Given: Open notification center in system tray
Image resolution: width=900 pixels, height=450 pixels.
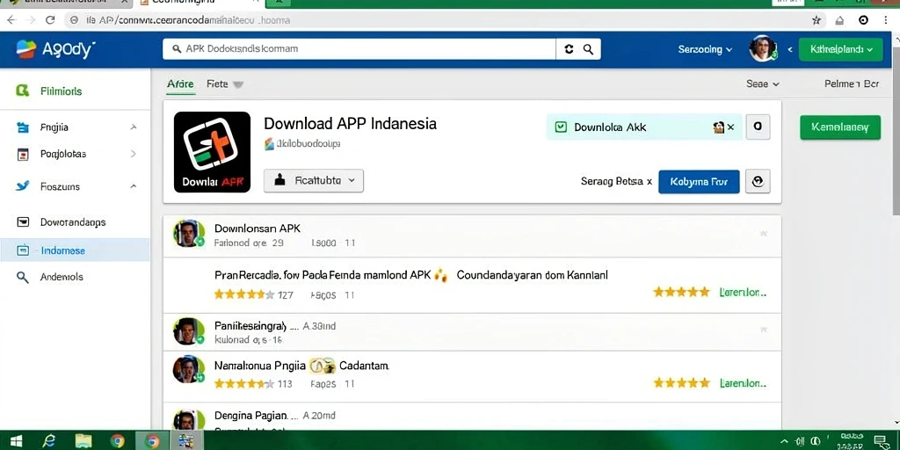Looking at the screenshot, I should coord(879,441).
